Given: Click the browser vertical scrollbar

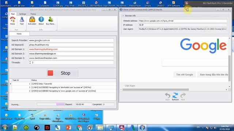Looking at the screenshot, I should click(230, 68).
